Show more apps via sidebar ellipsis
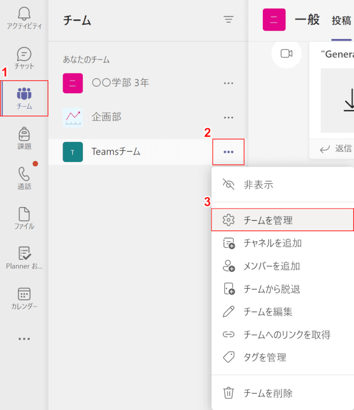This screenshot has height=410, width=354. coord(24,339)
